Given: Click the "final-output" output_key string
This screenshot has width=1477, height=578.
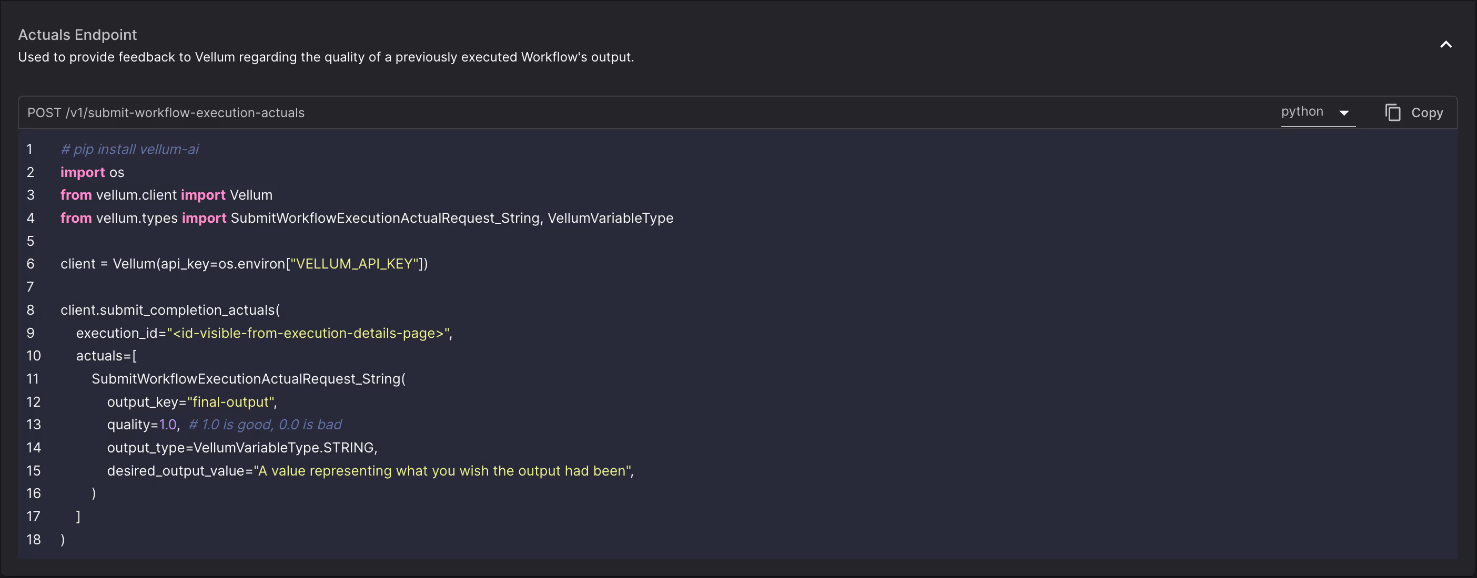Looking at the screenshot, I should 230,402.
